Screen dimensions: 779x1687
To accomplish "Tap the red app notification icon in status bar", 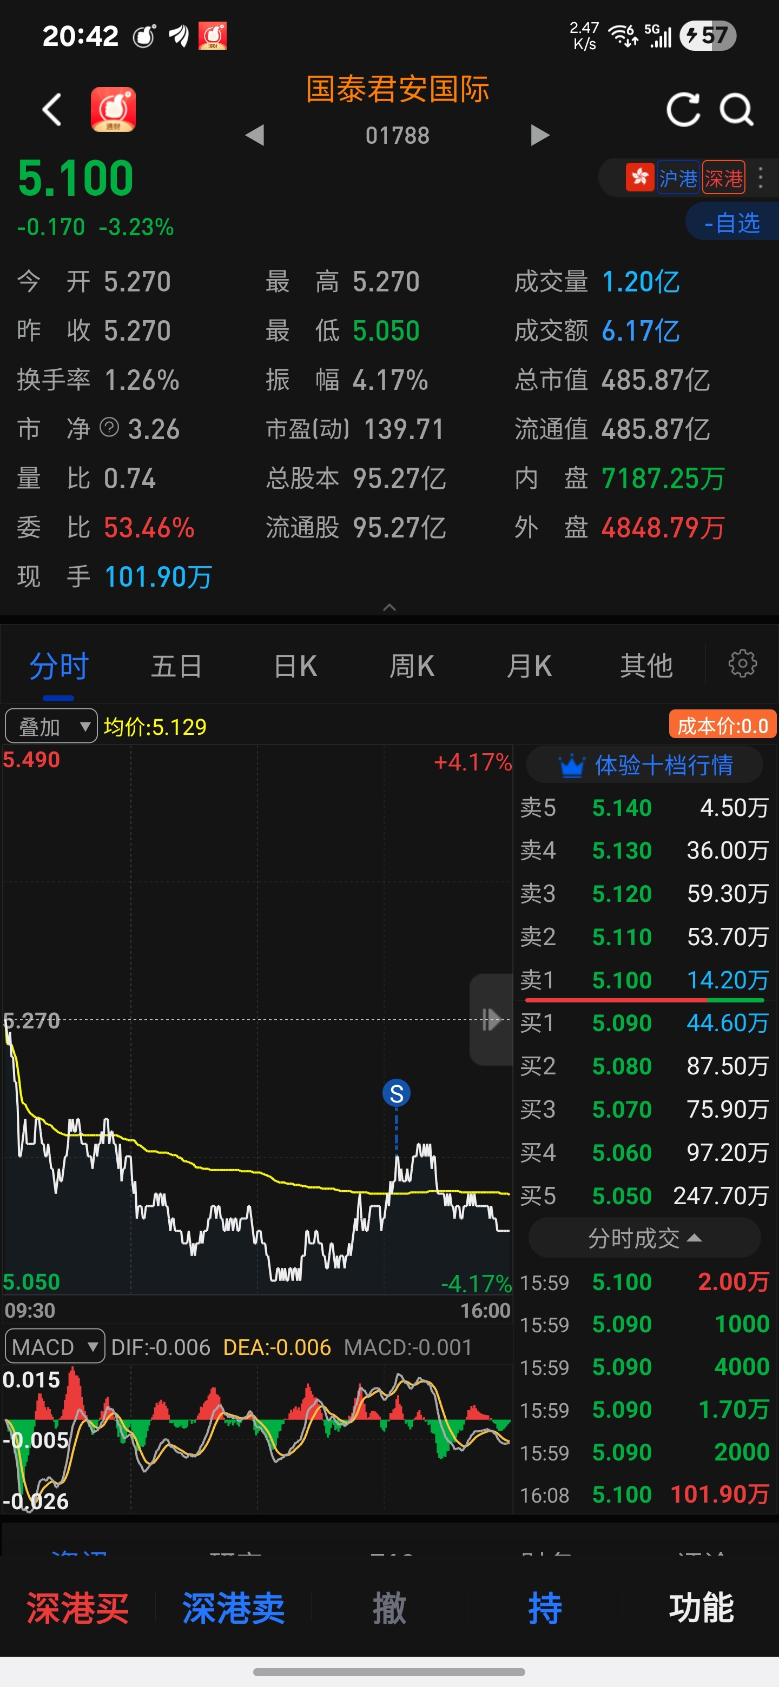I will (x=213, y=35).
